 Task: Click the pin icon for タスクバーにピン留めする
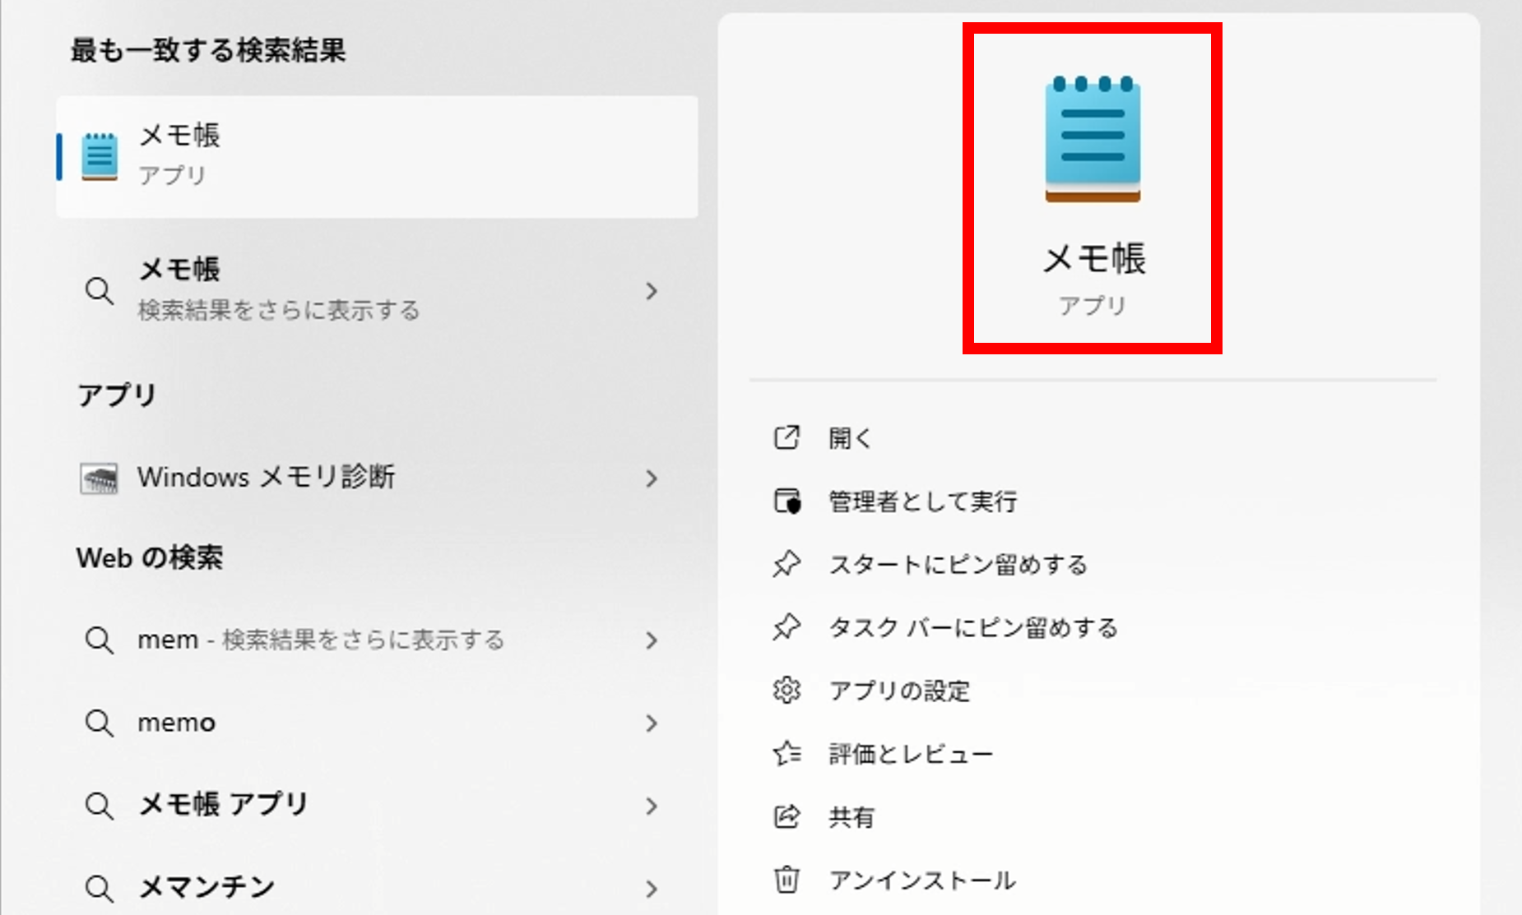coord(787,627)
